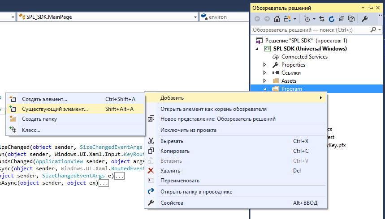Choose Создать папку in the submenu
385x219 pixels.
(75, 119)
